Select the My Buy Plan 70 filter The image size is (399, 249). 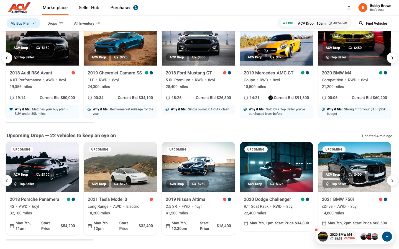[x=24, y=23]
